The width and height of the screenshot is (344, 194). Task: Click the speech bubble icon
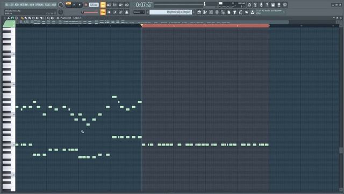click(285, 5)
